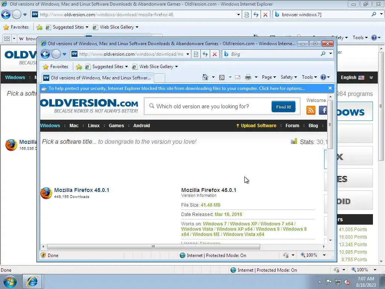The width and height of the screenshot is (385, 289).
Task: Click Compatibility View icon in front window
Action: (196, 54)
